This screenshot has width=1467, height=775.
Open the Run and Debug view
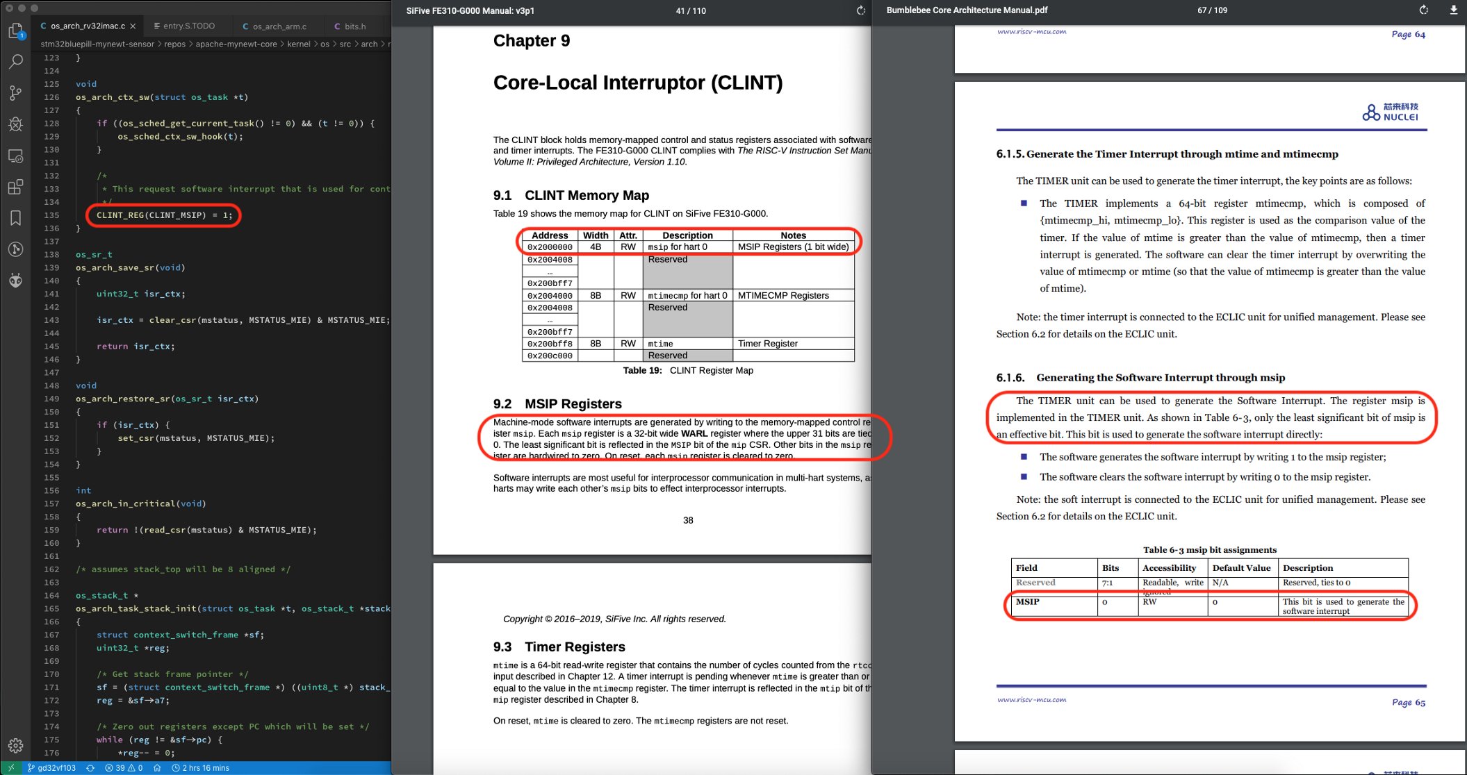coord(15,124)
